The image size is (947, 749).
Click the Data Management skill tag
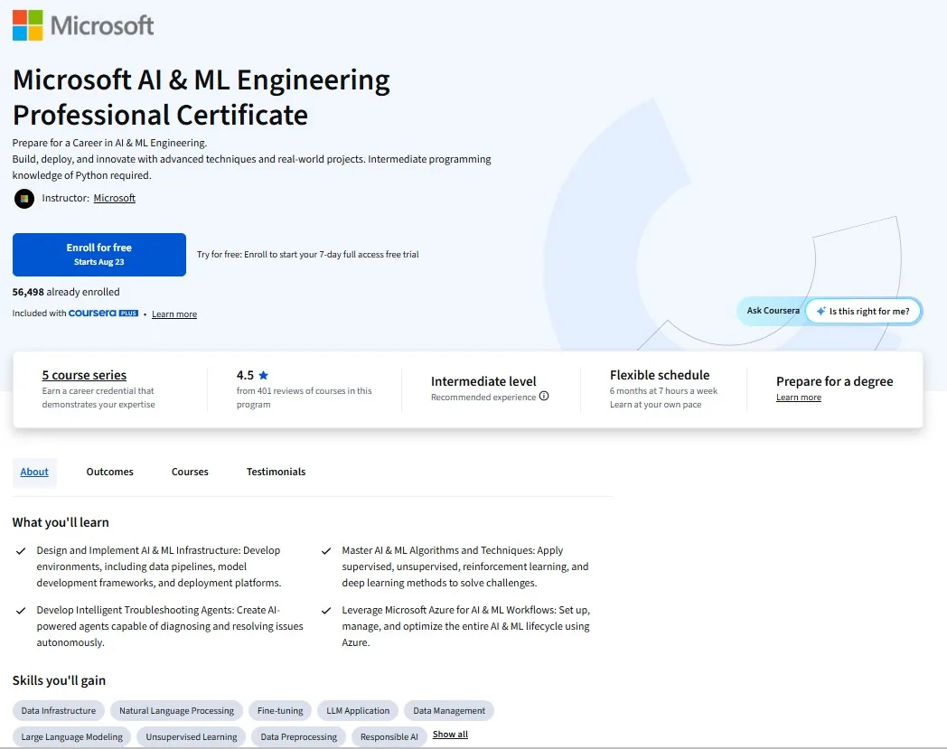(x=449, y=711)
